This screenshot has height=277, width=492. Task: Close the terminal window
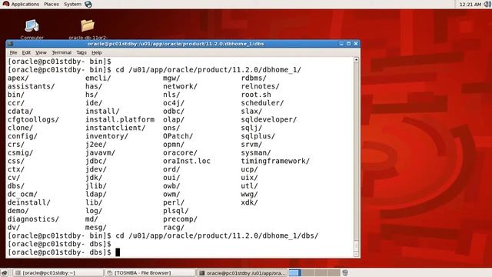[x=356, y=44]
